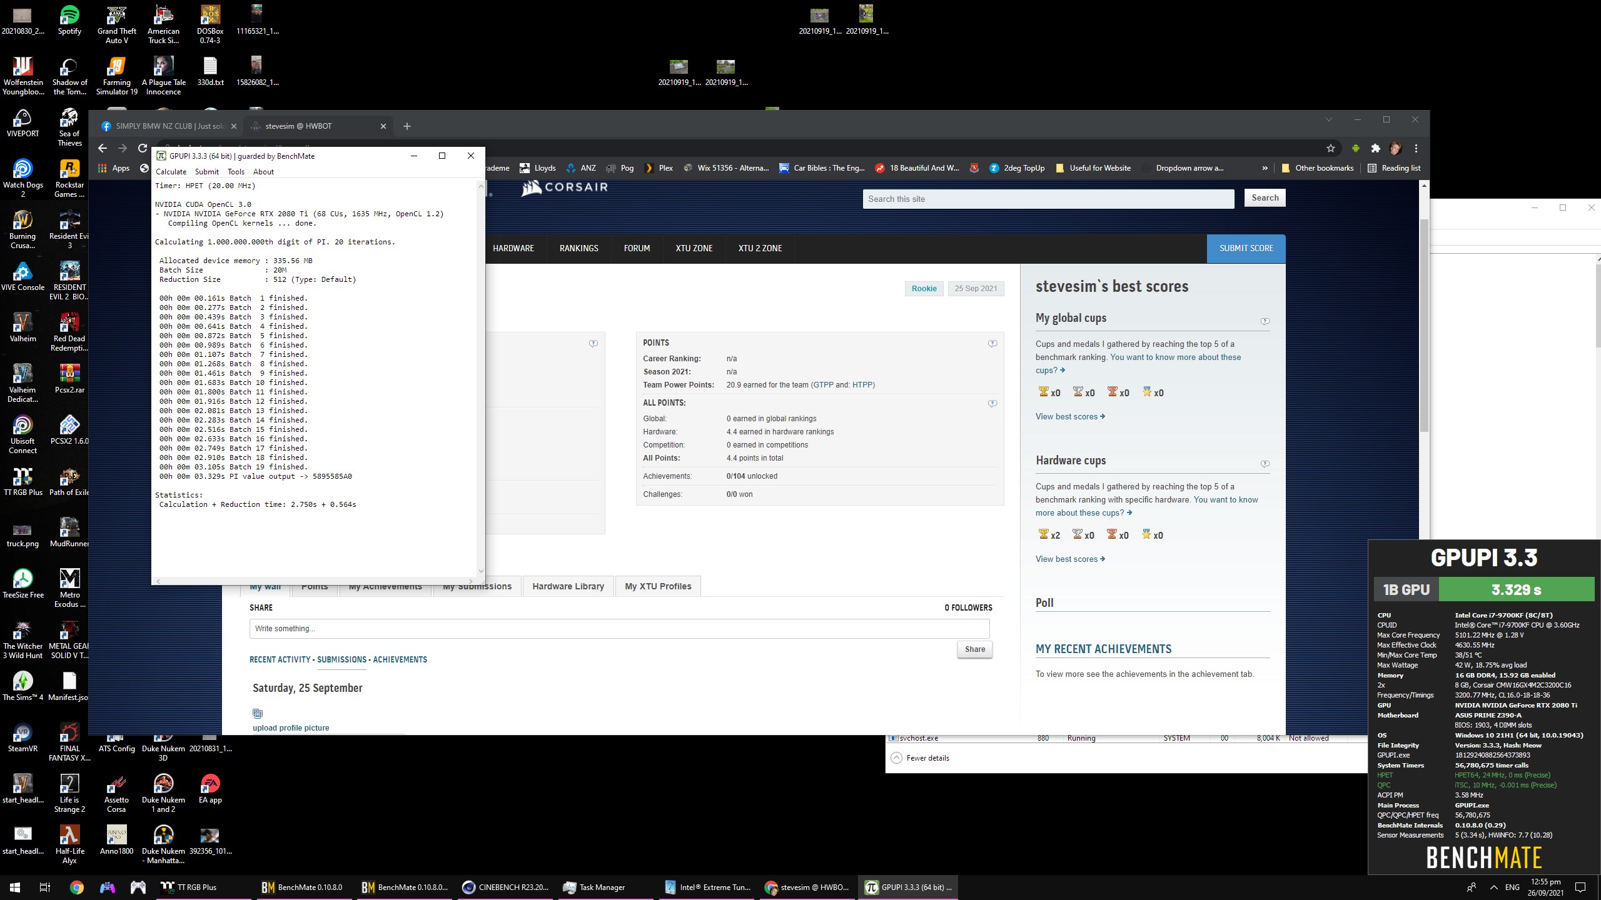Screen dimensions: 1601x900
Task: Click the Corsair logo on the HWBOT page
Action: [565, 187]
